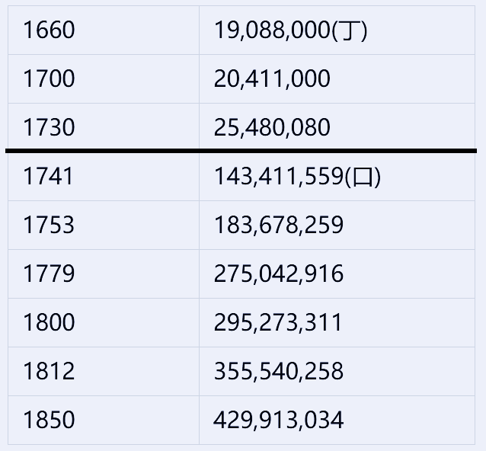Select the 25,480,080 value cell
The image size is (486, 451).
337,126
